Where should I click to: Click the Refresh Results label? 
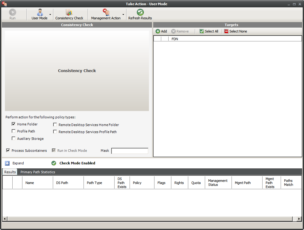140,18
